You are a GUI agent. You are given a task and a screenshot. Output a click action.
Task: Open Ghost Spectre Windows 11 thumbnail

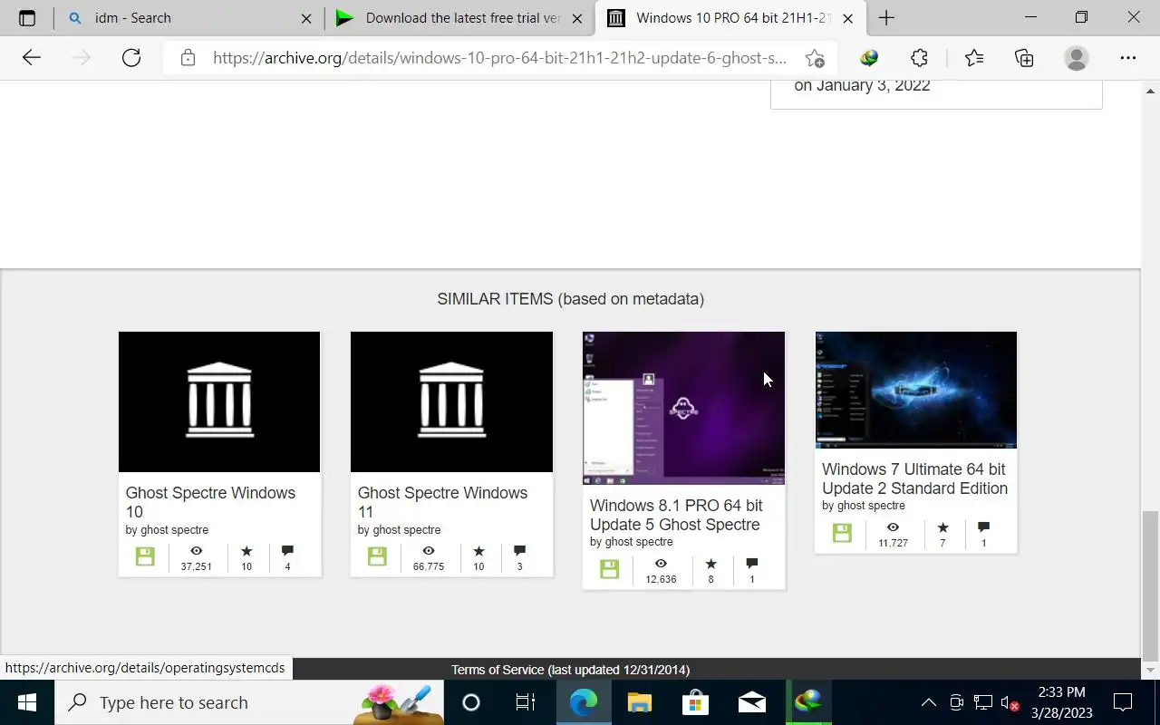[451, 401]
